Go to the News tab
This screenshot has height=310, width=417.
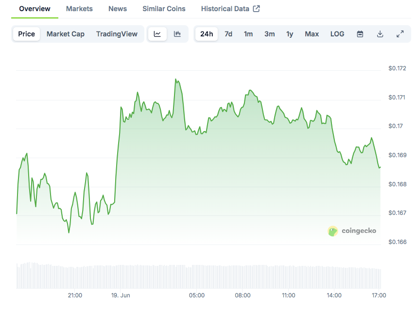coord(118,9)
